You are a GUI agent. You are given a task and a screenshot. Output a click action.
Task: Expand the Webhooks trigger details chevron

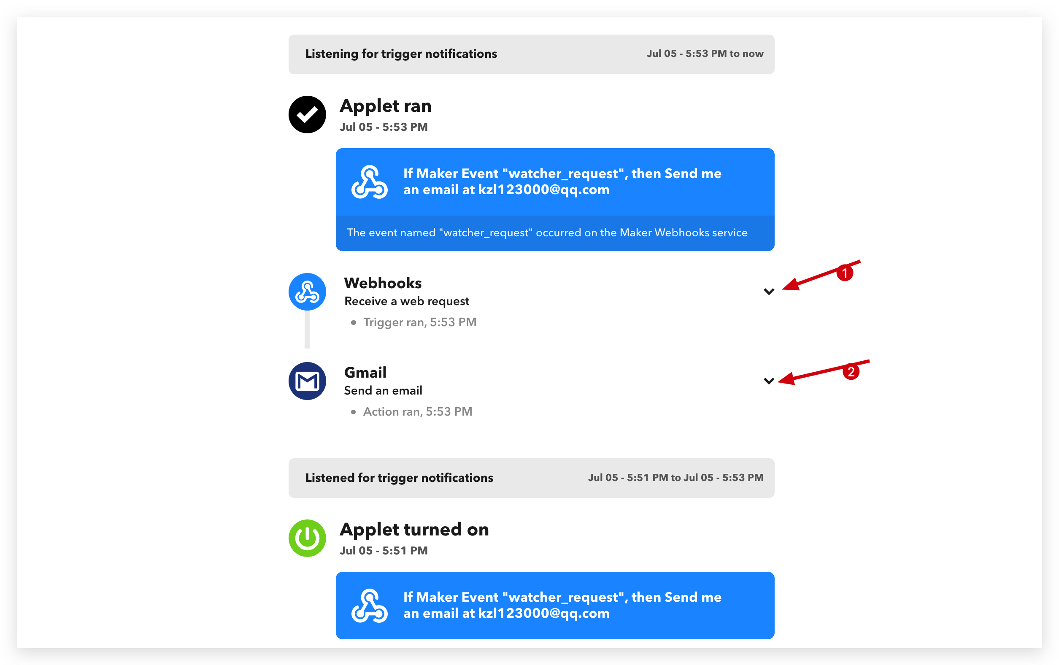click(768, 292)
